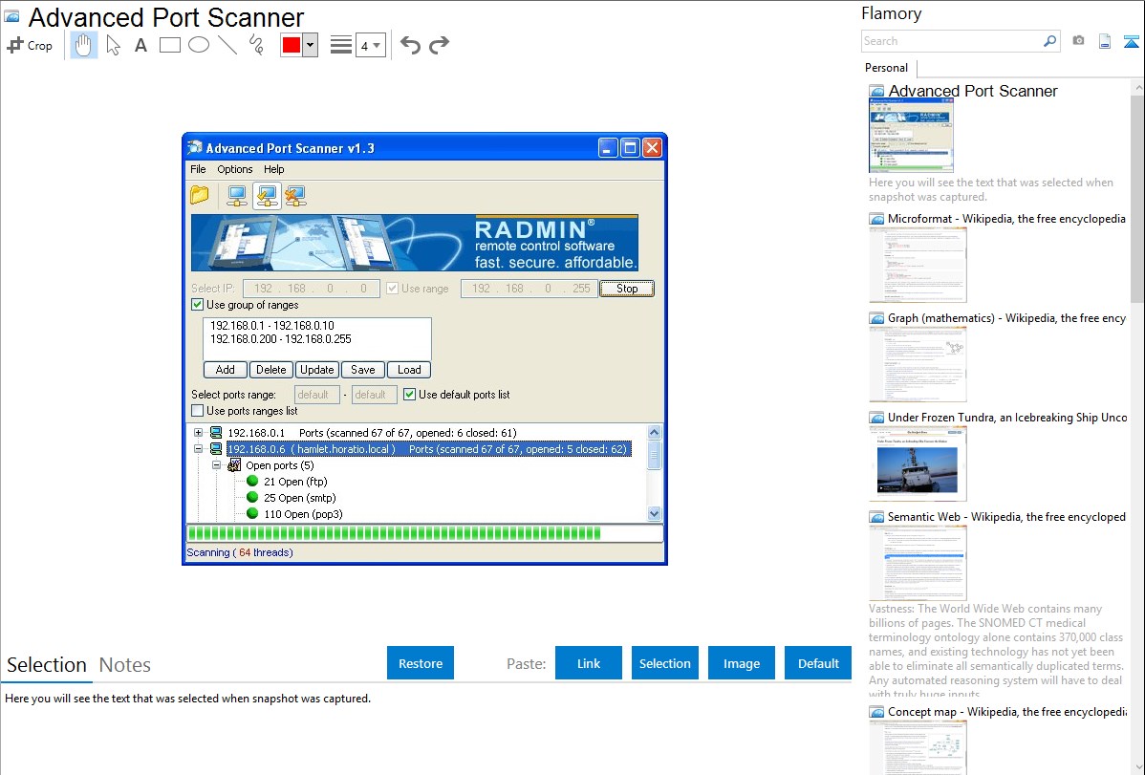Click the Paste Image button

(x=741, y=663)
